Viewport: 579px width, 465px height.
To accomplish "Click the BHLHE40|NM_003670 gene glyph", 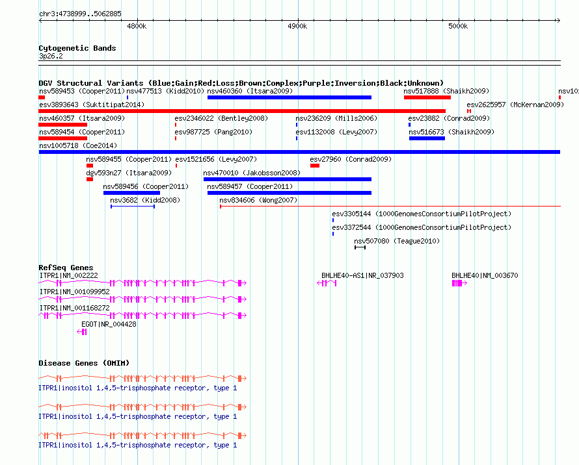I will pyautogui.click(x=459, y=283).
